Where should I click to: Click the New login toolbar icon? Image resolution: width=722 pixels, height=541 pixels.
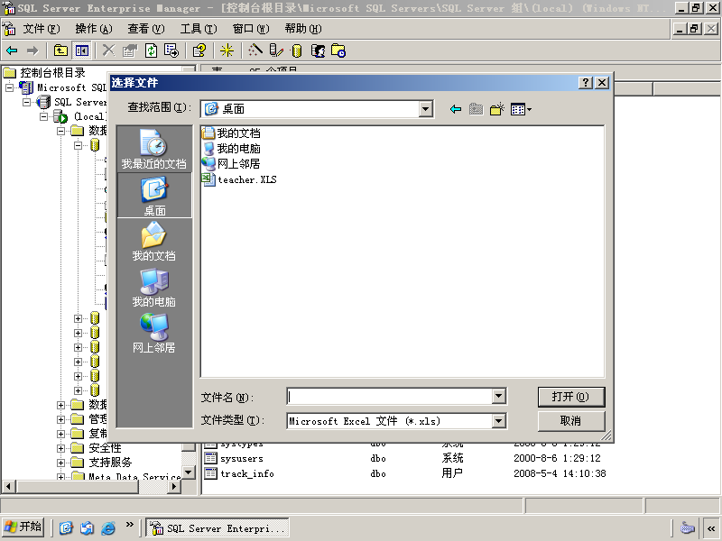tap(318, 50)
